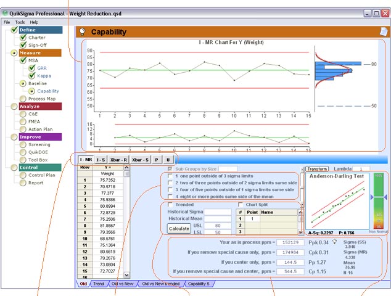This screenshot has height=296, width=391.
Task: Open the Charter tree item
Action: 37,38
